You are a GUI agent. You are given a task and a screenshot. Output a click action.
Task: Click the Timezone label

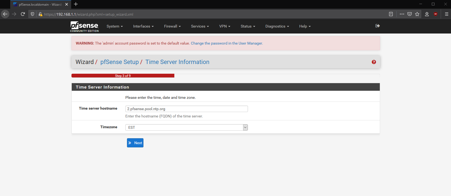click(109, 127)
